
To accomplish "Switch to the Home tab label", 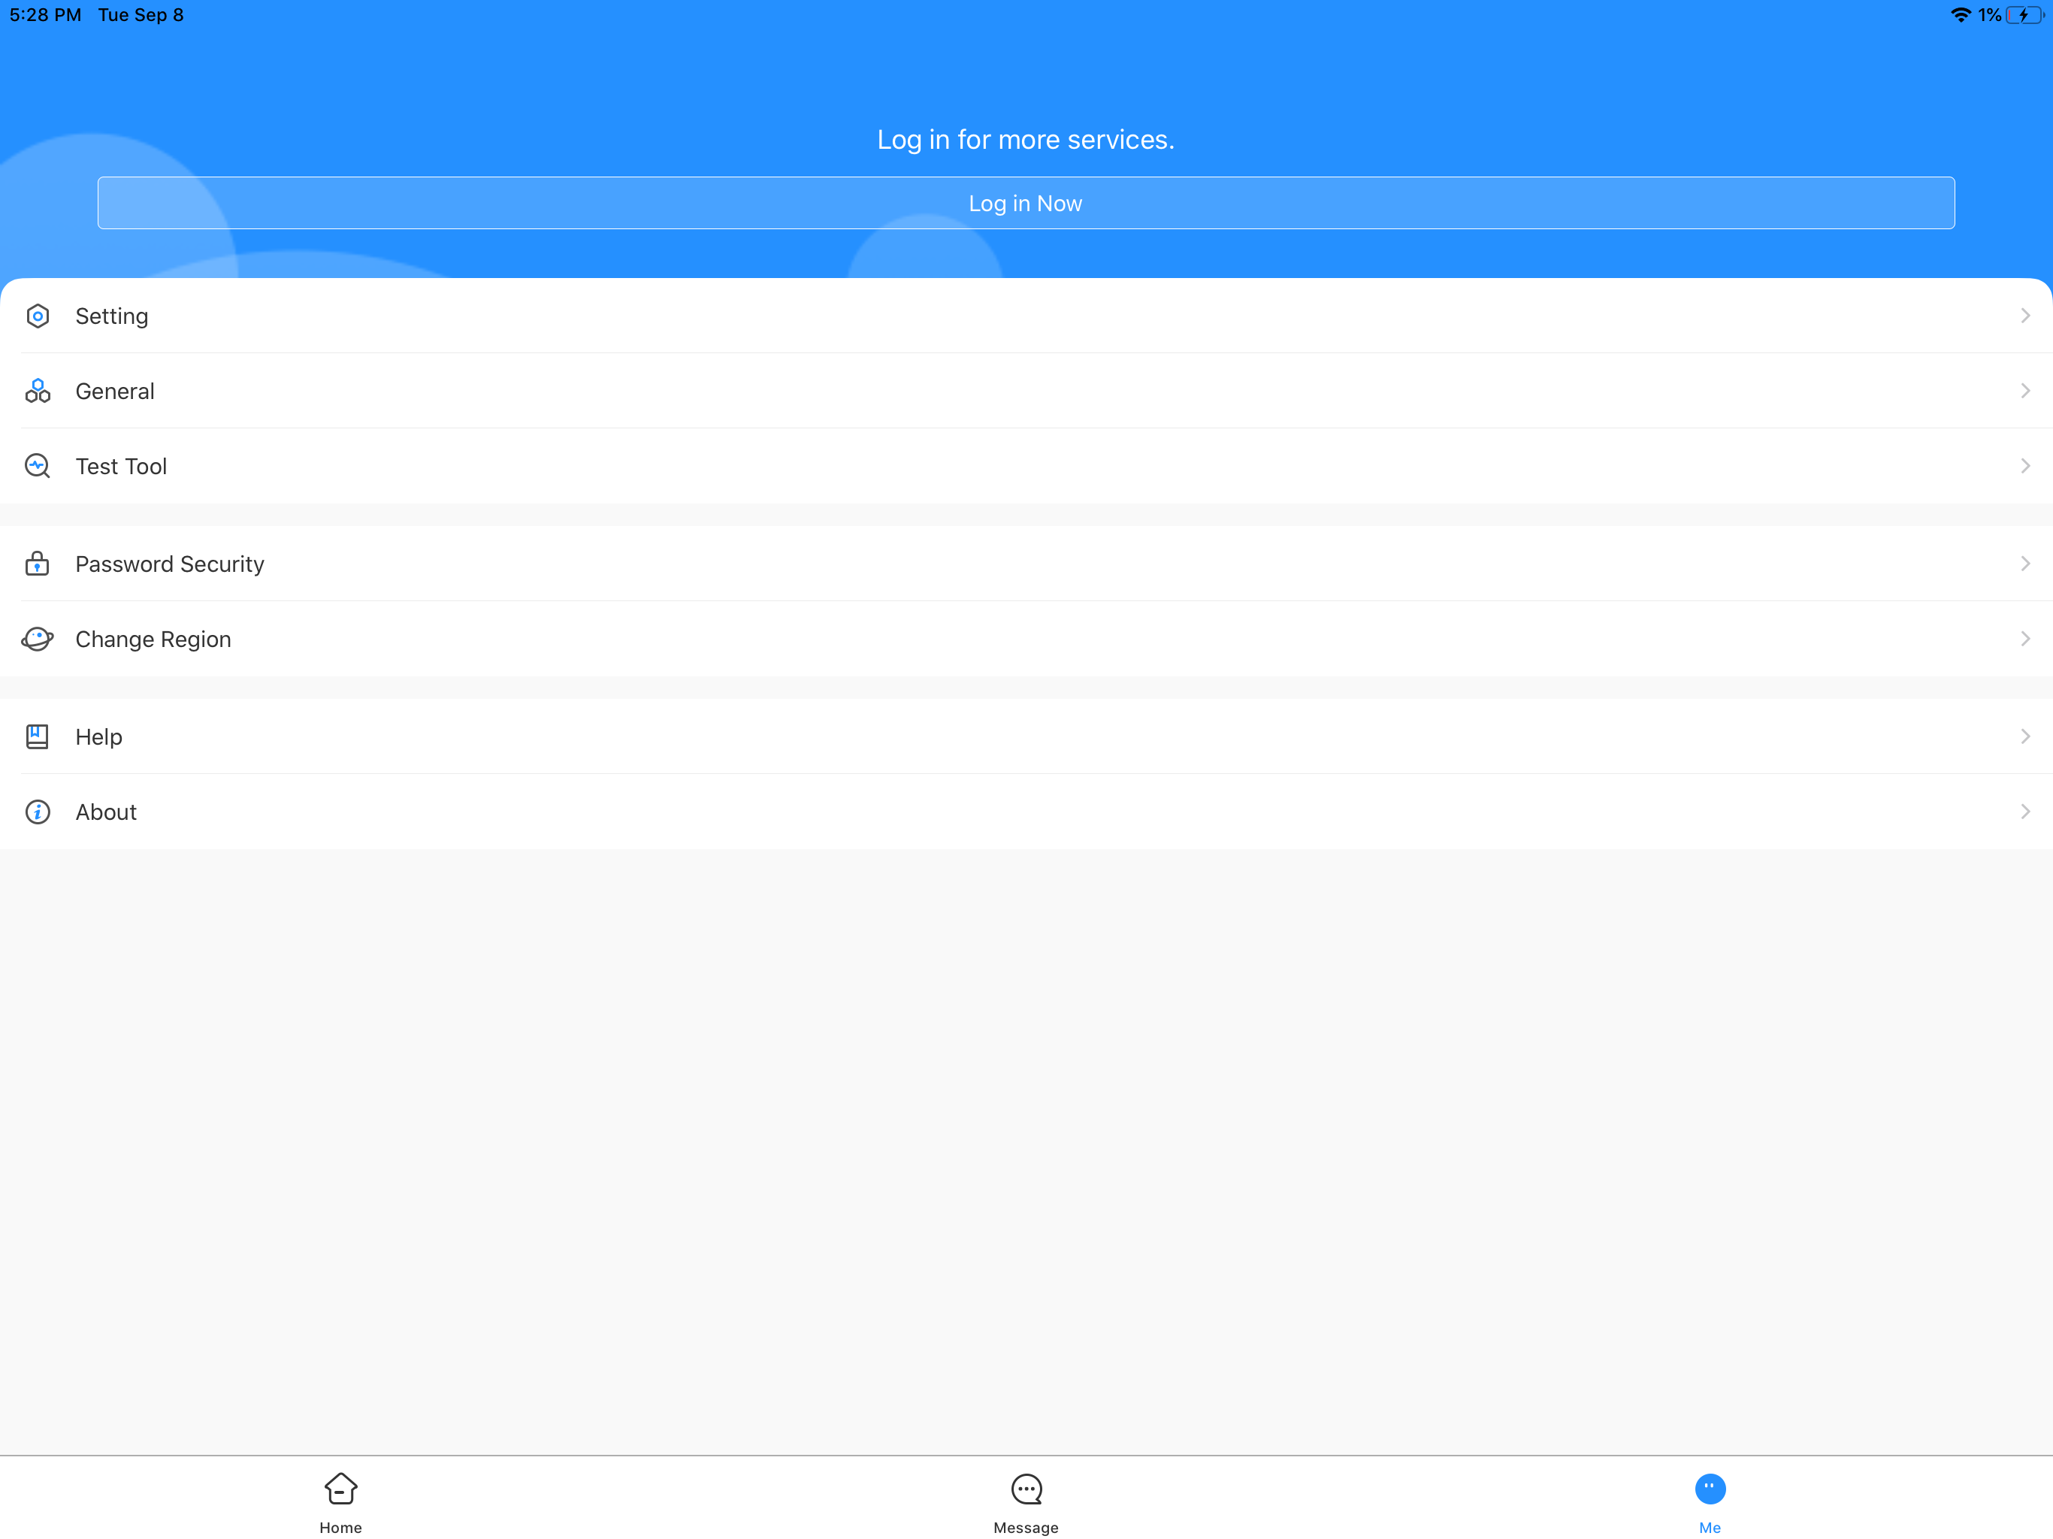I will coord(340,1527).
